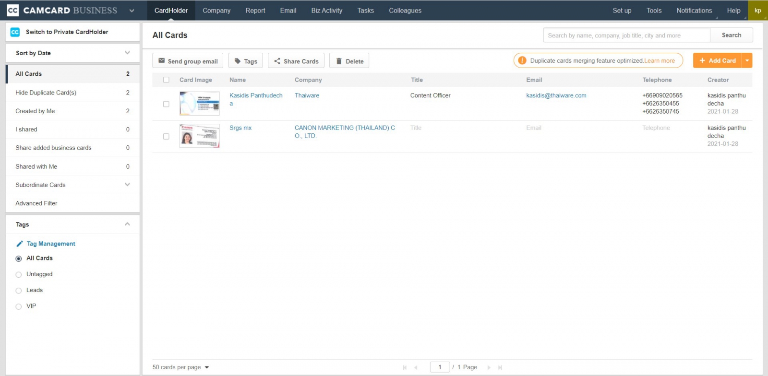Viewport: 768px width, 376px height.
Task: Select the Created by Me filter
Action: [x=72, y=111]
